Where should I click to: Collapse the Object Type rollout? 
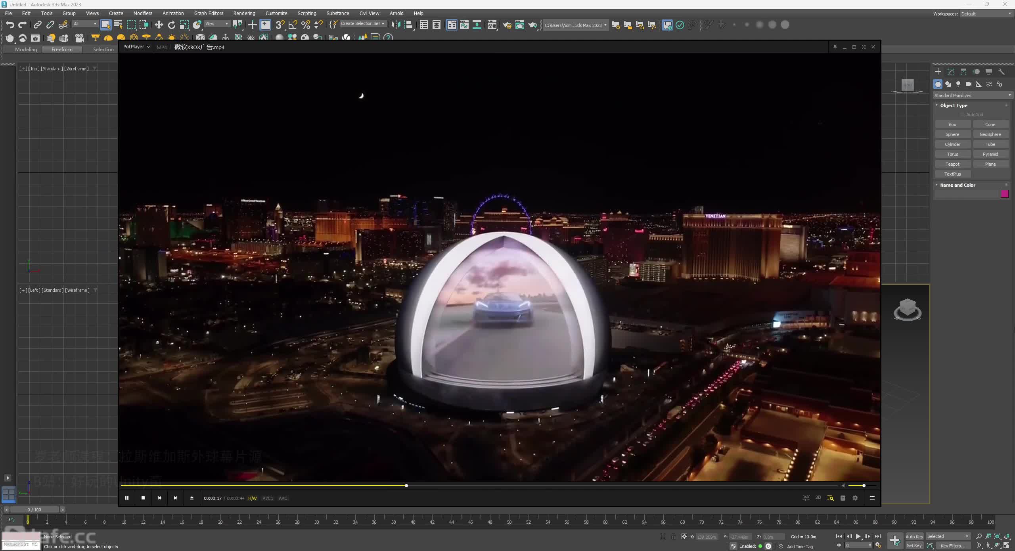tap(954, 105)
